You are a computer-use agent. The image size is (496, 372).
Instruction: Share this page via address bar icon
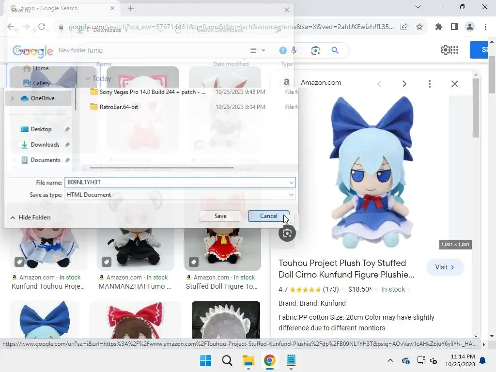click(404, 27)
